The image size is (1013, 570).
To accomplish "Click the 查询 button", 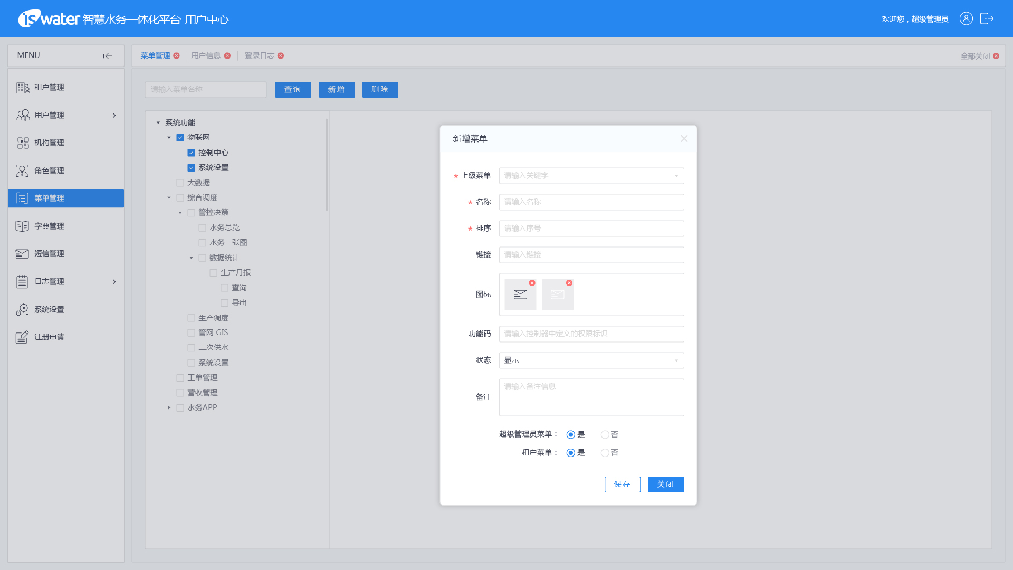I will [x=293, y=90].
